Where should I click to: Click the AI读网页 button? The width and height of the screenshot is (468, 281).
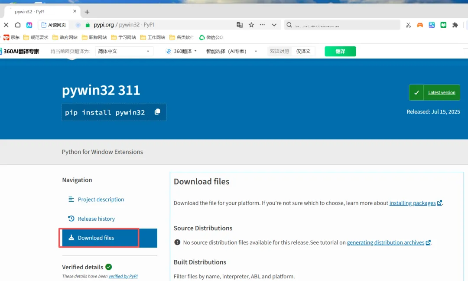(53, 25)
